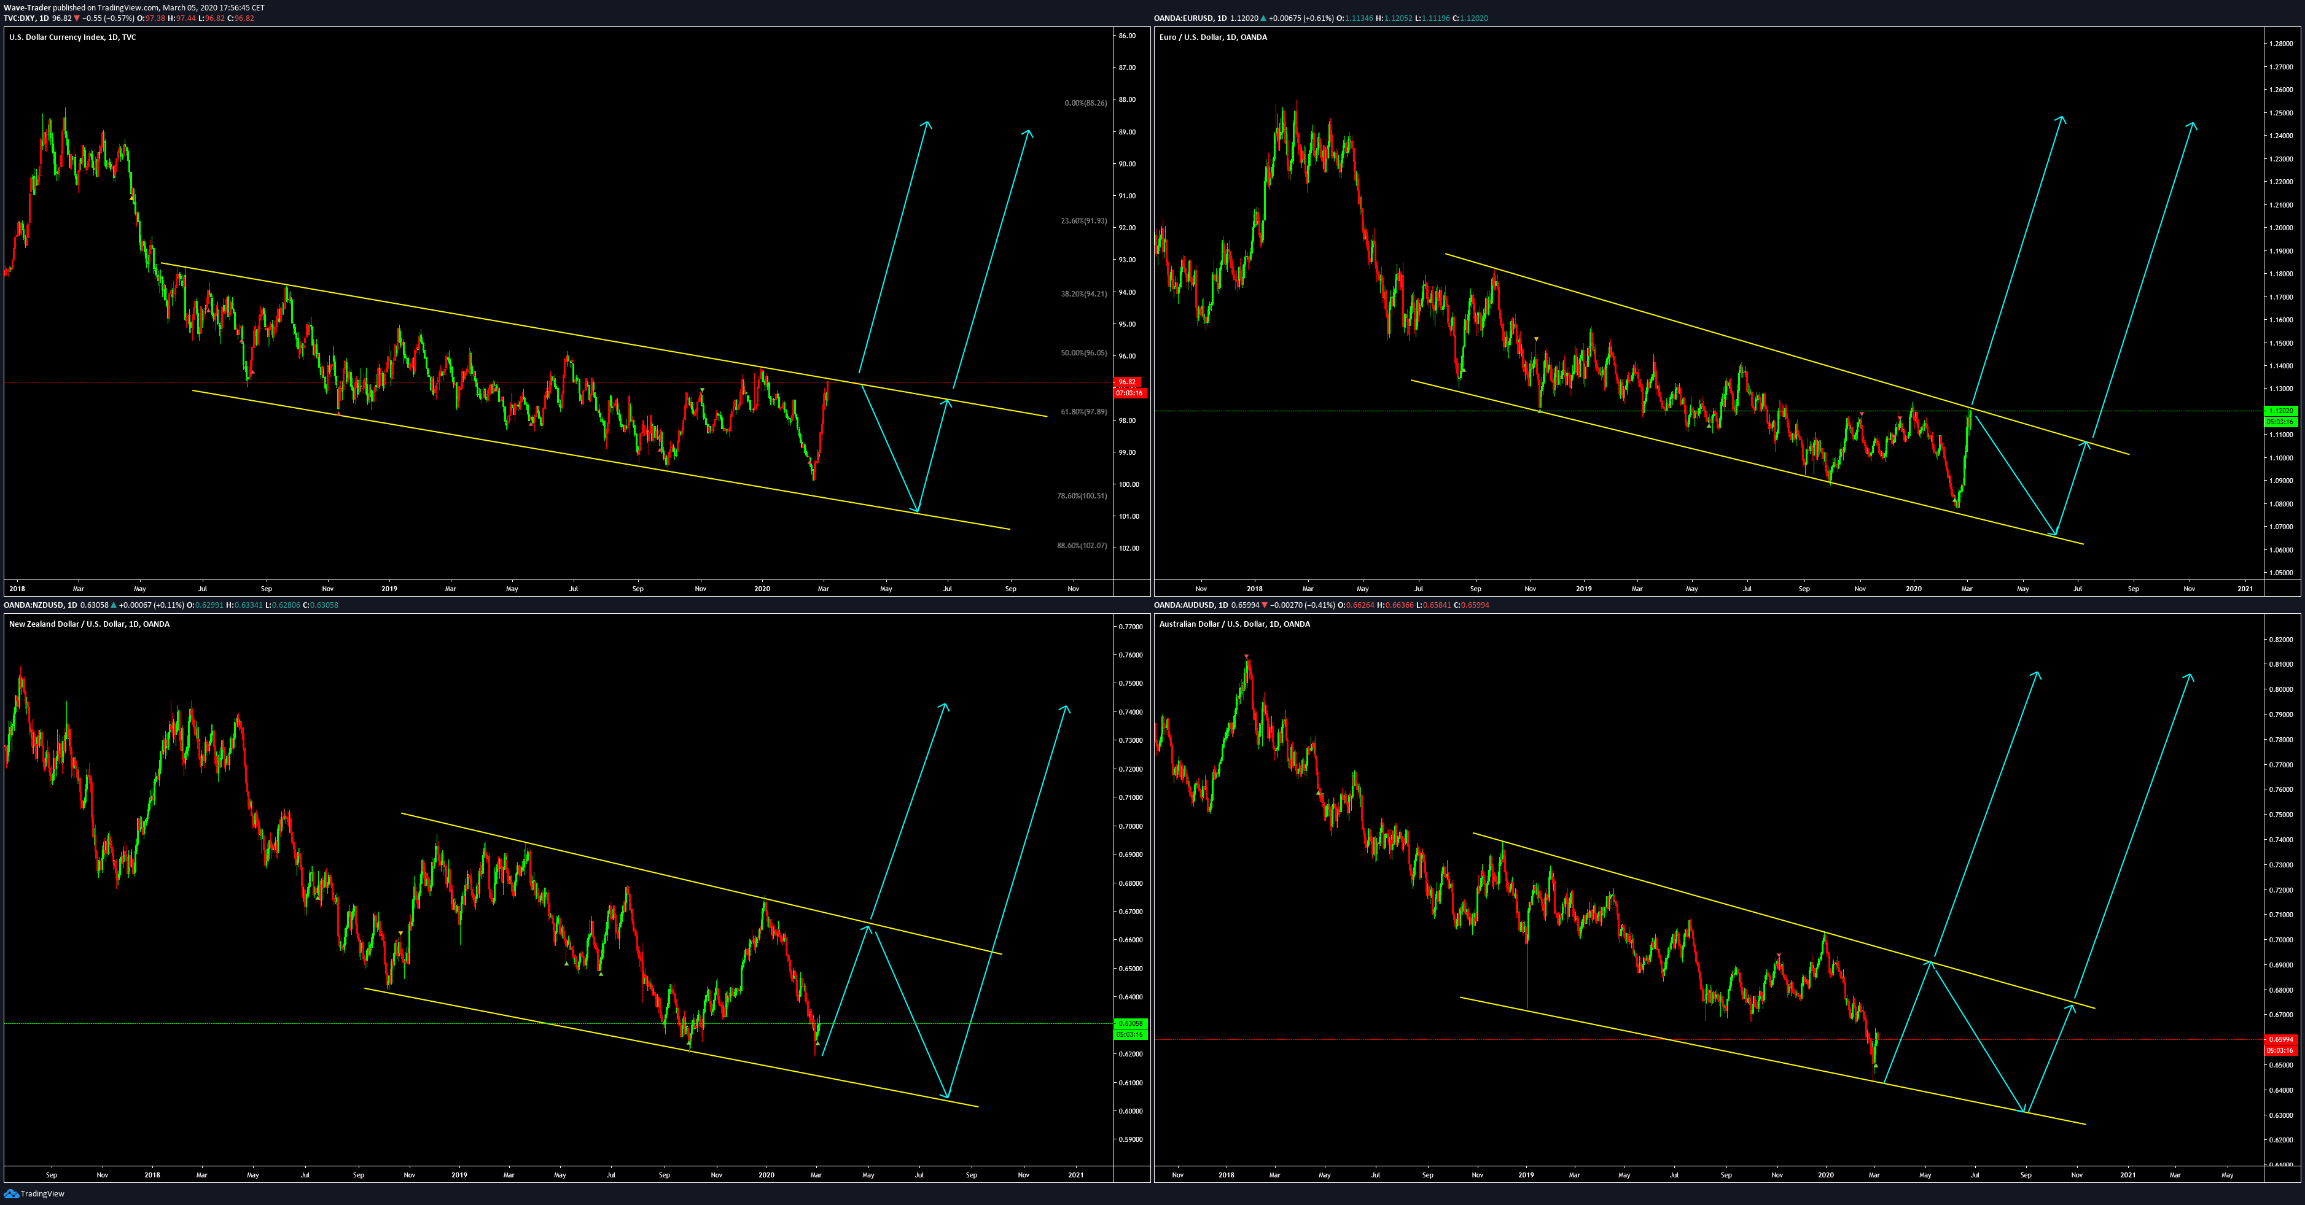Click the 0.59000 value on NZDUSD price axis
Screen dimensions: 2305x1205
click(1130, 1140)
